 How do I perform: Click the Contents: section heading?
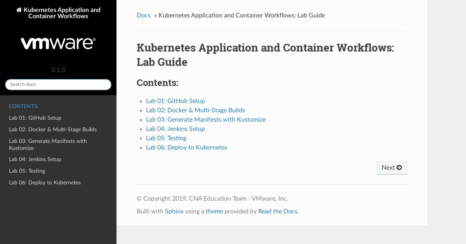click(158, 83)
